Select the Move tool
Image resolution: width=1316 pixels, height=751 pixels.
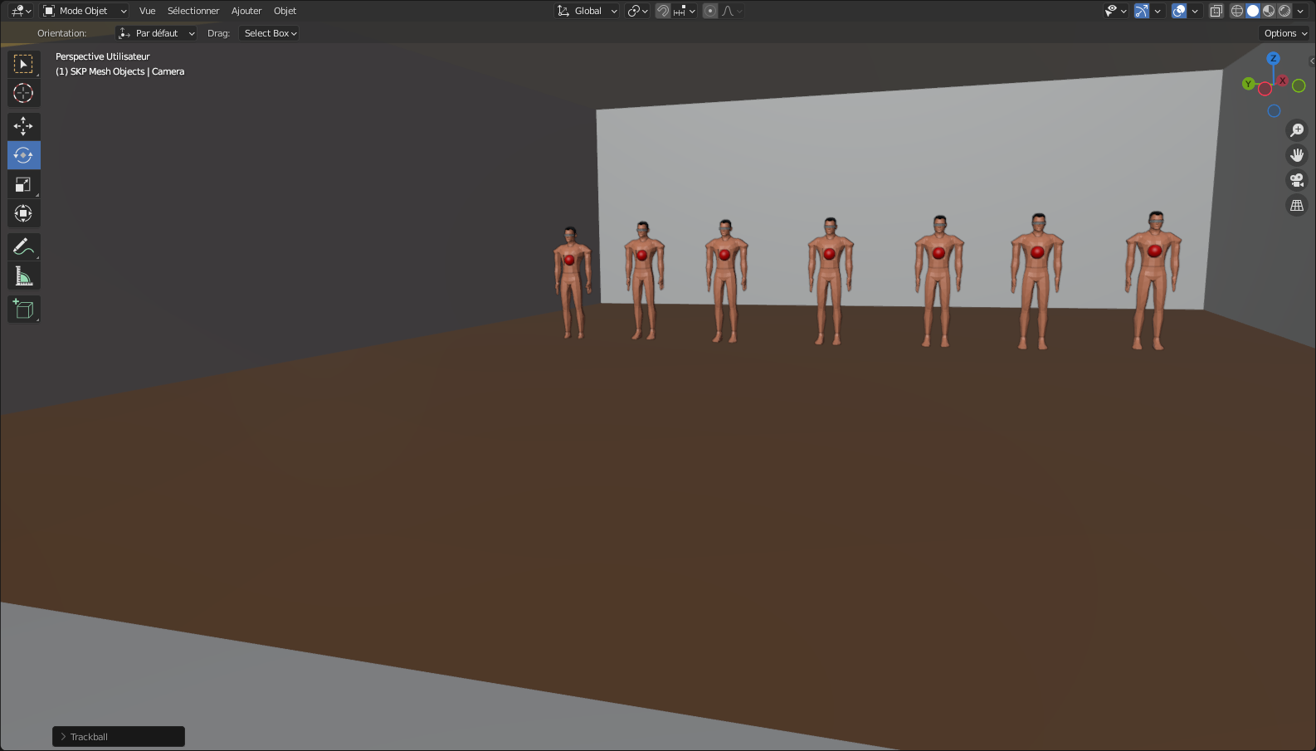[x=23, y=126]
